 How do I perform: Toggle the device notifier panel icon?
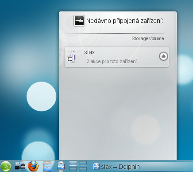(x=61, y=166)
